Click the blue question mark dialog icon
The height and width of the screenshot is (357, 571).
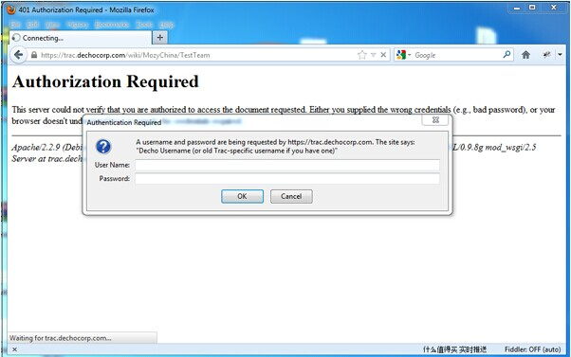[x=103, y=147]
